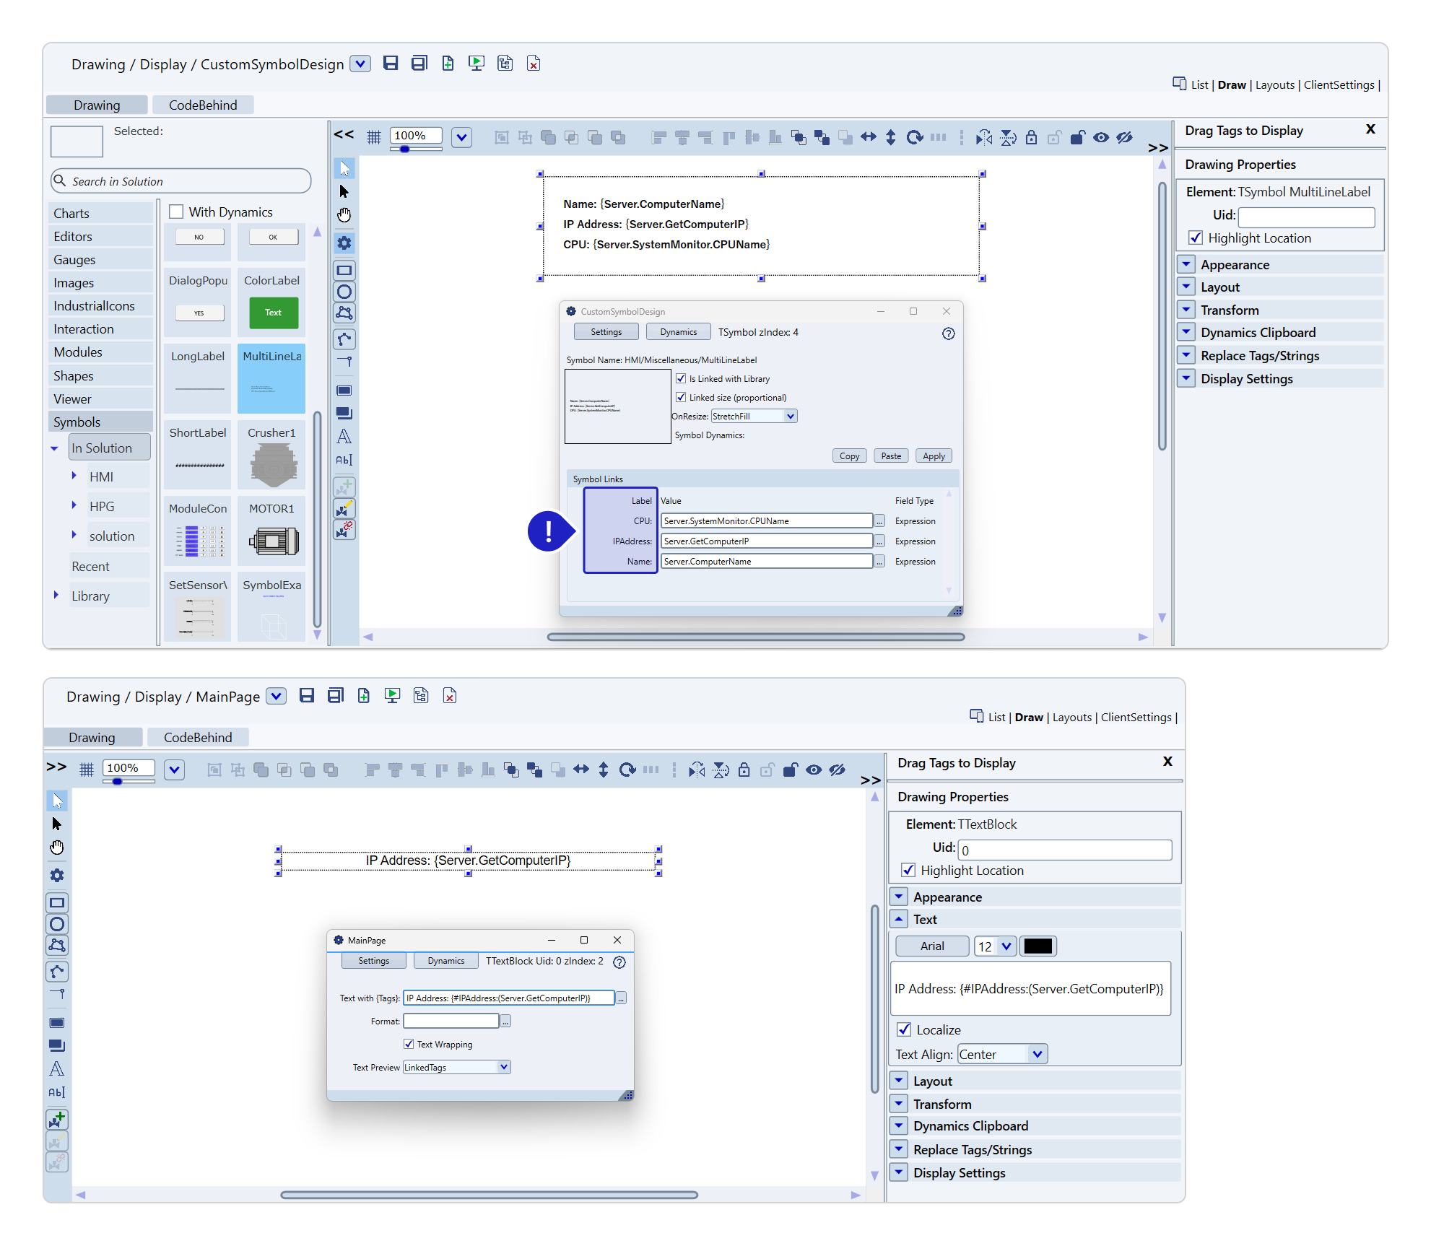This screenshot has height=1246, width=1431.
Task: Click the rotate icon in upper toolbar
Action: (x=914, y=137)
